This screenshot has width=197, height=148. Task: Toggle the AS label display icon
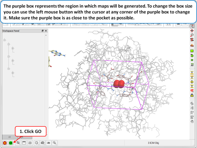point(192,65)
